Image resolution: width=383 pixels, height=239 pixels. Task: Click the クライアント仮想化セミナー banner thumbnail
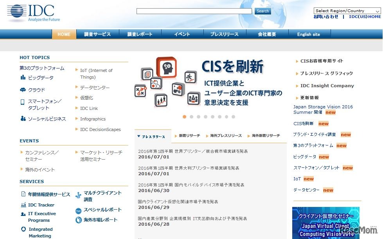[326, 223]
